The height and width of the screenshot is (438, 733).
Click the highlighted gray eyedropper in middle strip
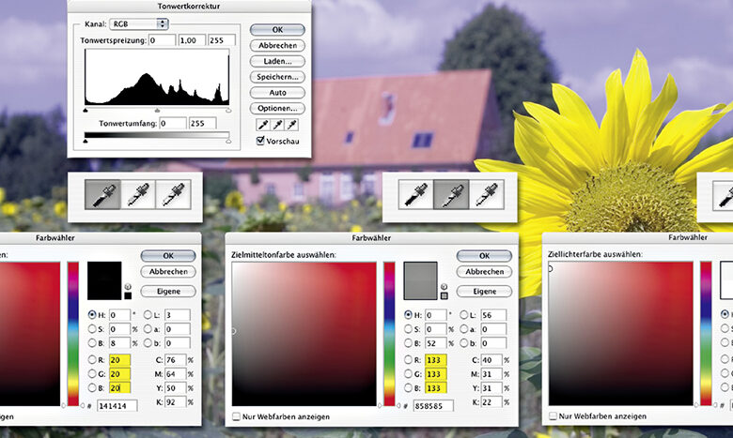[x=450, y=194]
